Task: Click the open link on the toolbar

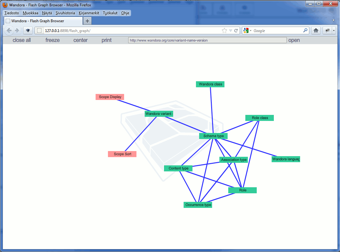Action: [294, 40]
